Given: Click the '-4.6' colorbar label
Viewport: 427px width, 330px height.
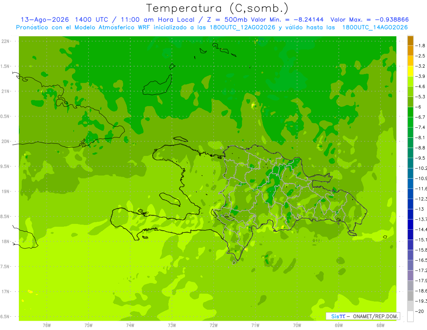Looking at the screenshot, I should tap(420, 87).
